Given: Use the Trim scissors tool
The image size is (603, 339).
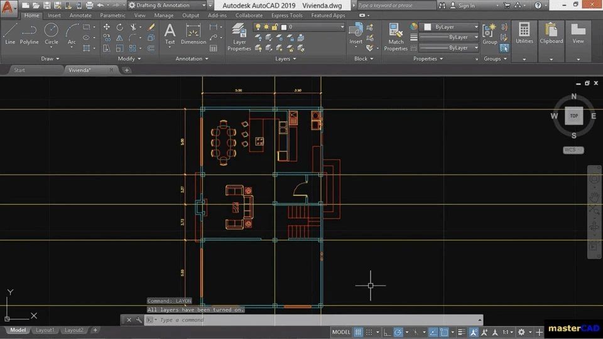Looking at the screenshot, I should click(x=133, y=27).
